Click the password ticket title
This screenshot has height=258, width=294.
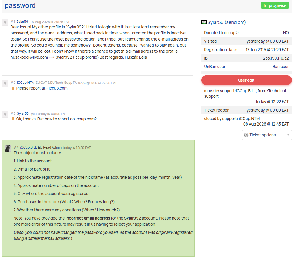coord(20,5)
